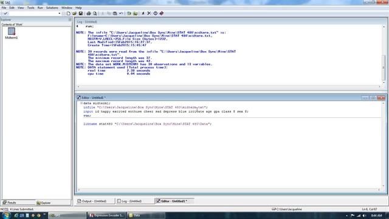This screenshot has width=389, height=219.
Task: Open the Edit menu
Action: [x=12, y=8]
